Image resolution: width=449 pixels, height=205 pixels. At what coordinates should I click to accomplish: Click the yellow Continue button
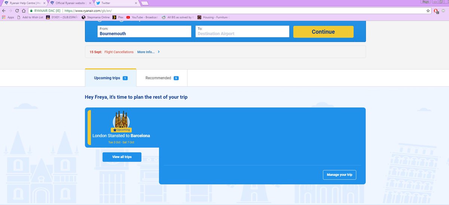(323, 32)
